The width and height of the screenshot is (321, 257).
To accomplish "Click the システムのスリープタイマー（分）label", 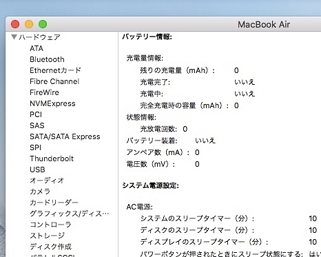I will click(198, 218).
